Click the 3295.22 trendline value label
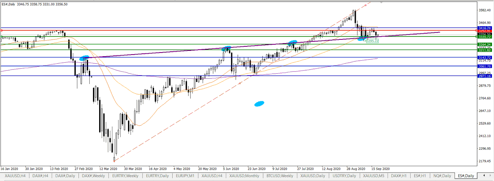Viewport: 494px width, 181px height. [x=372, y=41]
